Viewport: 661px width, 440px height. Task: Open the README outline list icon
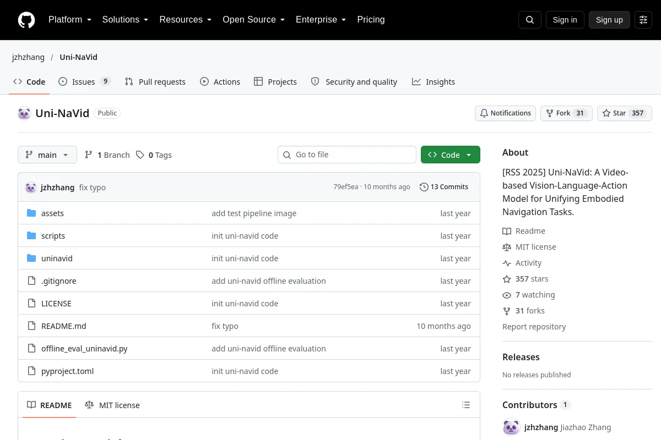pos(466,405)
